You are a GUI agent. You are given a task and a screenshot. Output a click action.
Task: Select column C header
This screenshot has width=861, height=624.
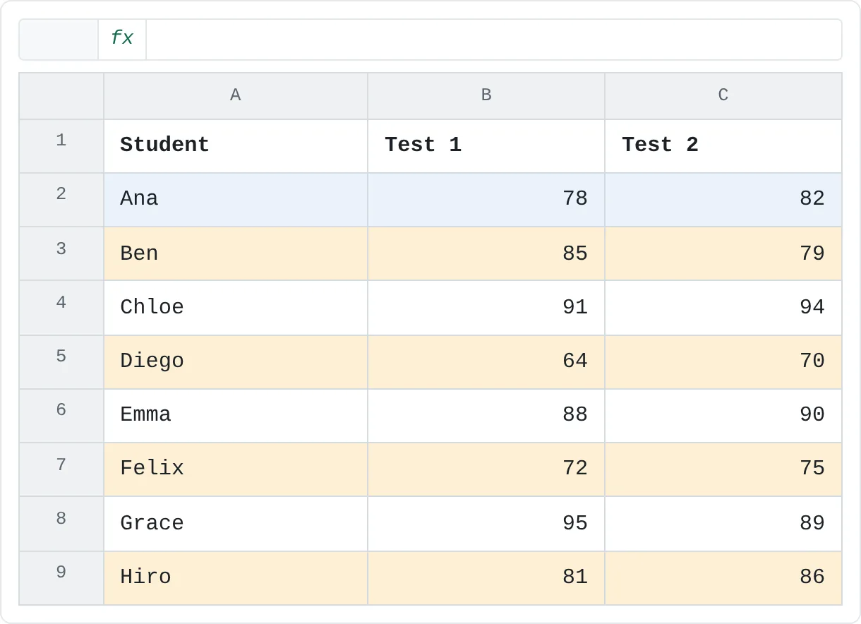723,96
